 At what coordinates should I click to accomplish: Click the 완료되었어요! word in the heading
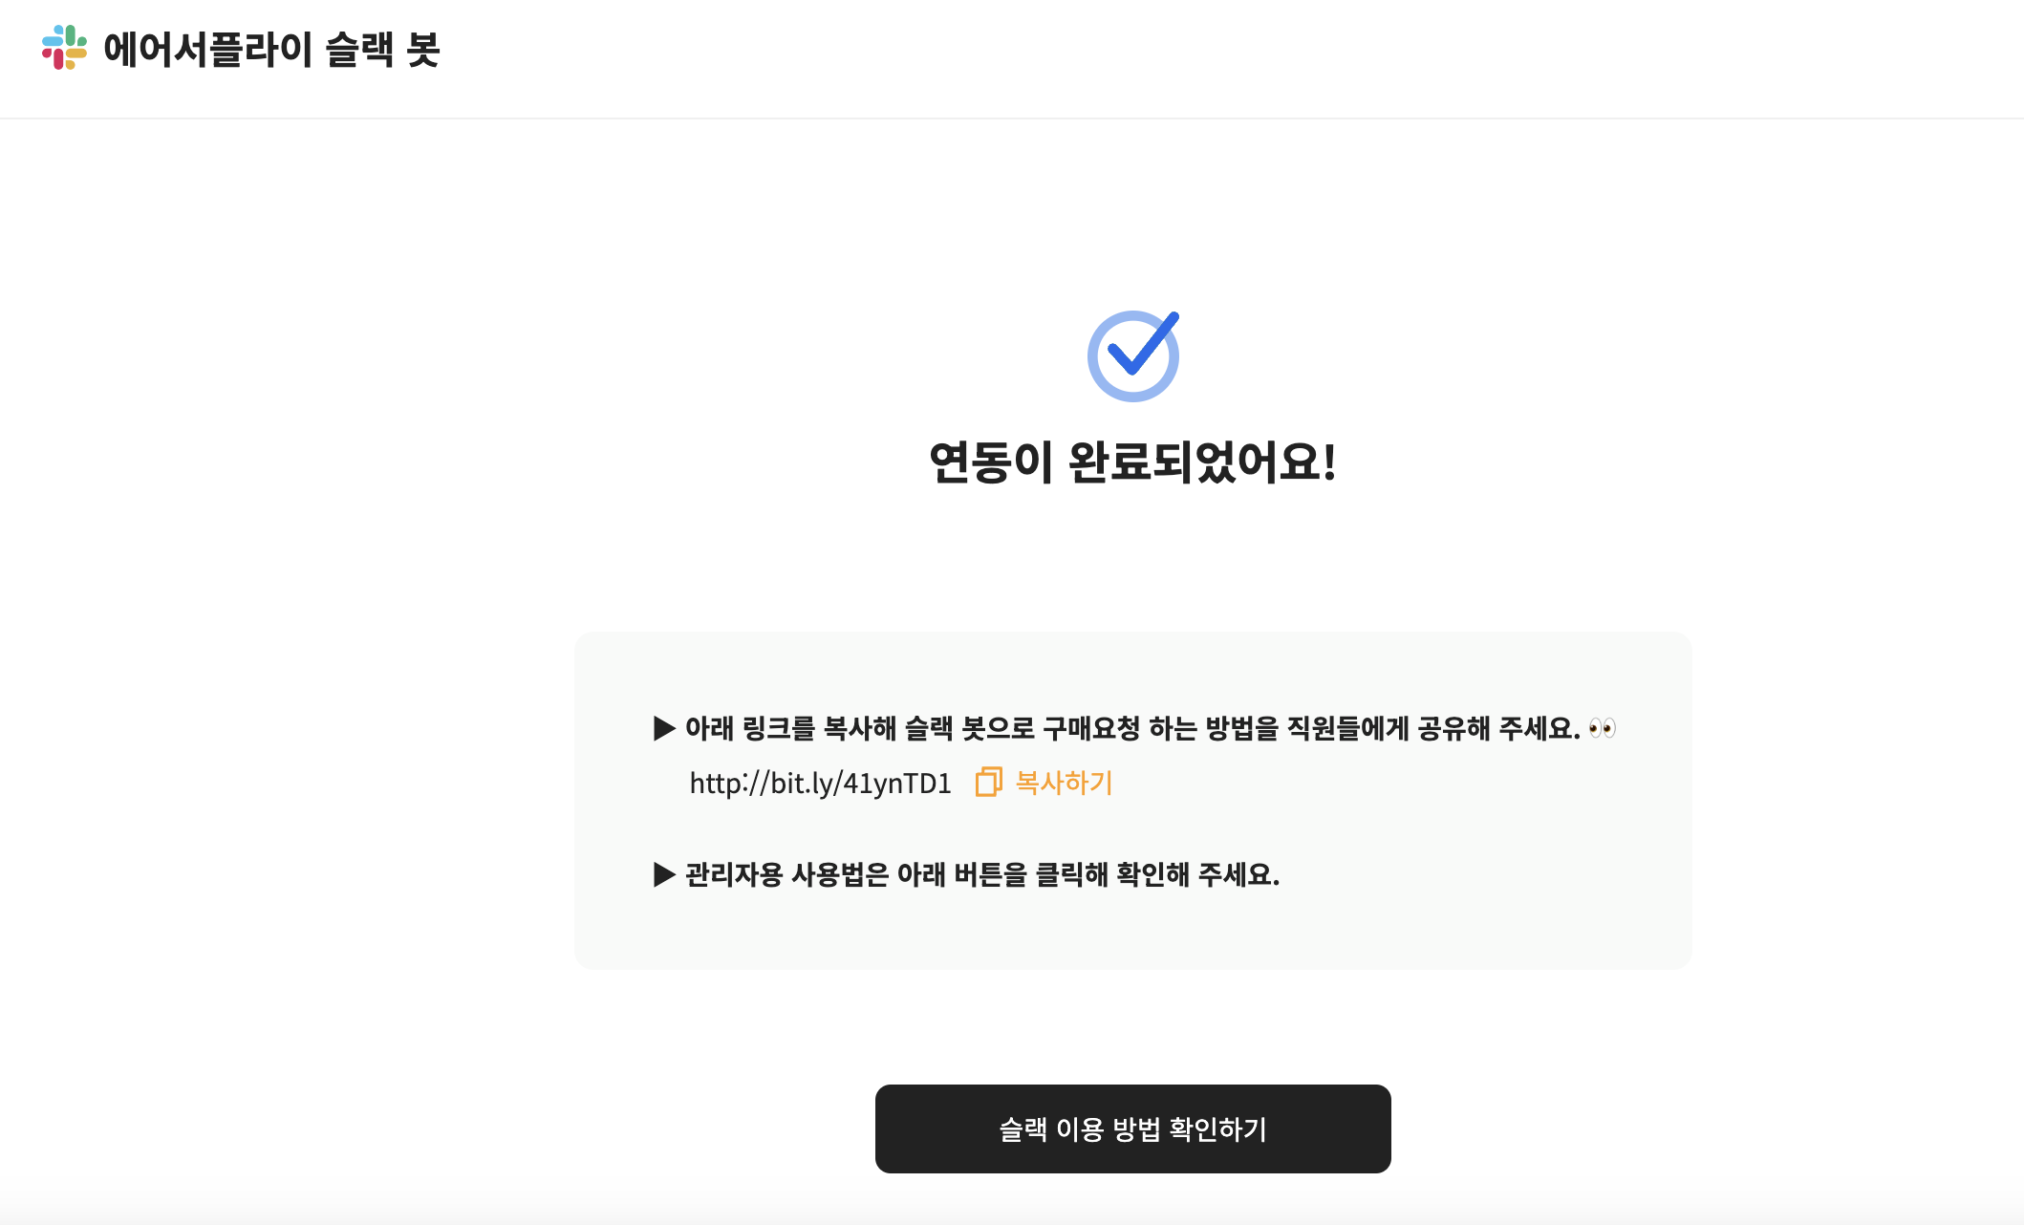tap(1201, 462)
